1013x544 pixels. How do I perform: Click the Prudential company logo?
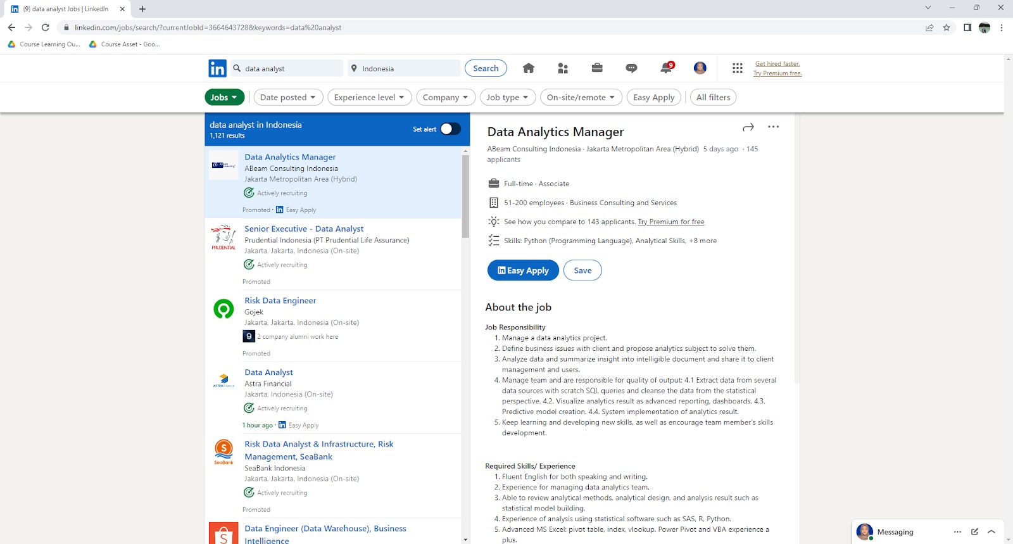point(223,237)
